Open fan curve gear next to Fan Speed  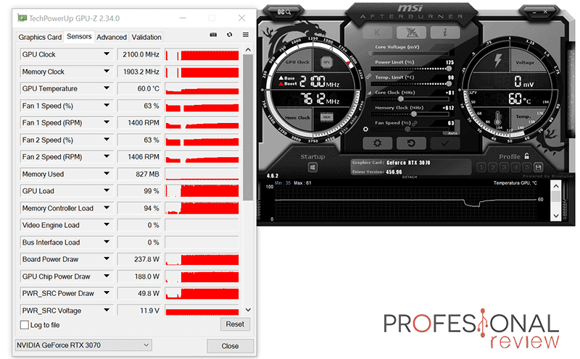pyautogui.click(x=365, y=130)
